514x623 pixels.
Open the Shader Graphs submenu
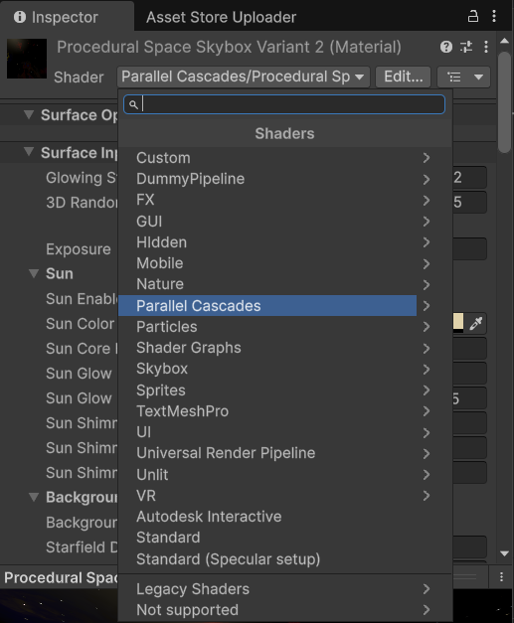click(285, 348)
